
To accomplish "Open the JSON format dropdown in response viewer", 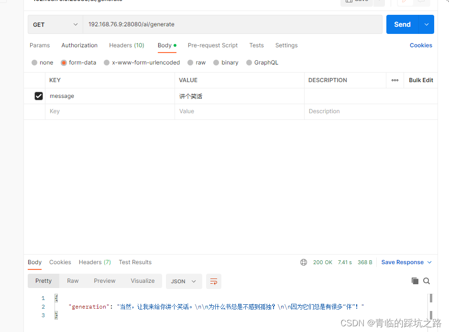I will (x=184, y=281).
